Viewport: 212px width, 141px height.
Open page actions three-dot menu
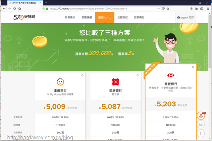coord(159,9)
